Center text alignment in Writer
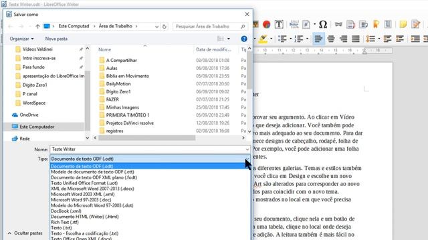 pyautogui.click(x=331, y=39)
